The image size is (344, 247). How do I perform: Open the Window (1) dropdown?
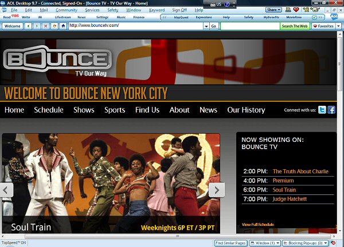point(265,243)
